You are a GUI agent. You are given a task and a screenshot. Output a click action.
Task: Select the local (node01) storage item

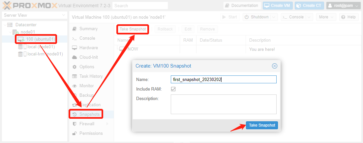point(35,47)
